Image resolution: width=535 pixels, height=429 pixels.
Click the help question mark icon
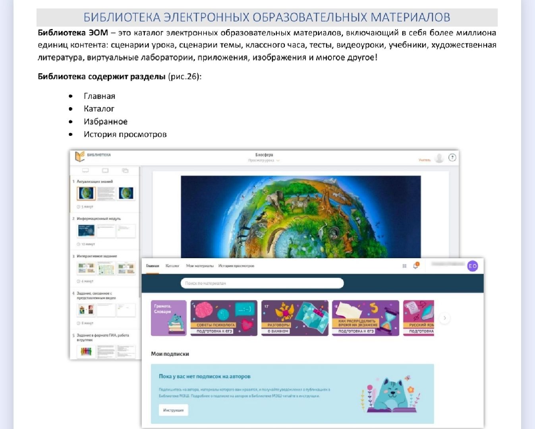point(452,158)
